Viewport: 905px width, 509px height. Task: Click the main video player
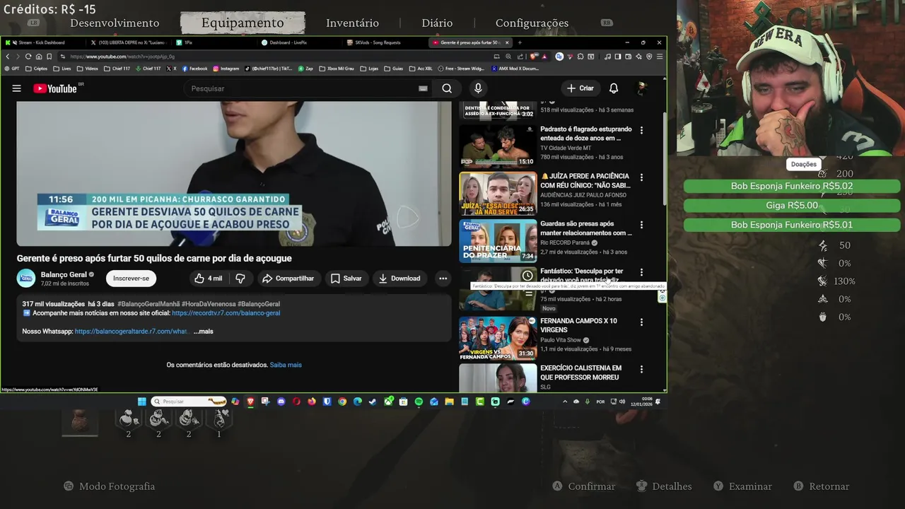234,174
